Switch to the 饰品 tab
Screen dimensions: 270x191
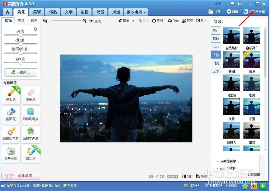(53, 12)
